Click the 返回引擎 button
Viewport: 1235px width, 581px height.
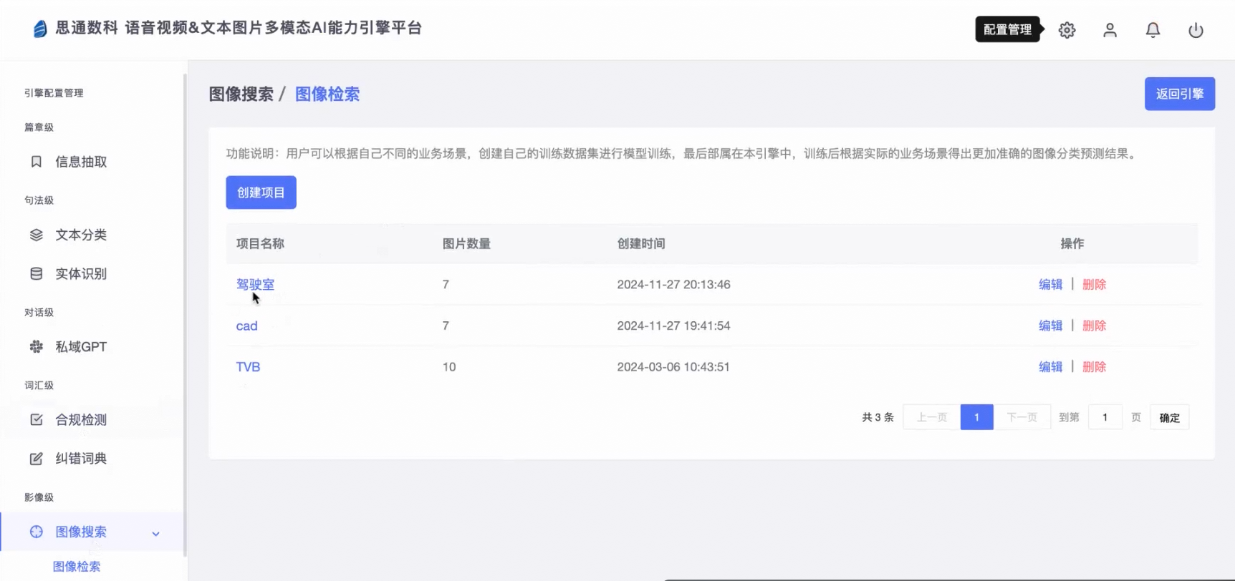pos(1179,94)
